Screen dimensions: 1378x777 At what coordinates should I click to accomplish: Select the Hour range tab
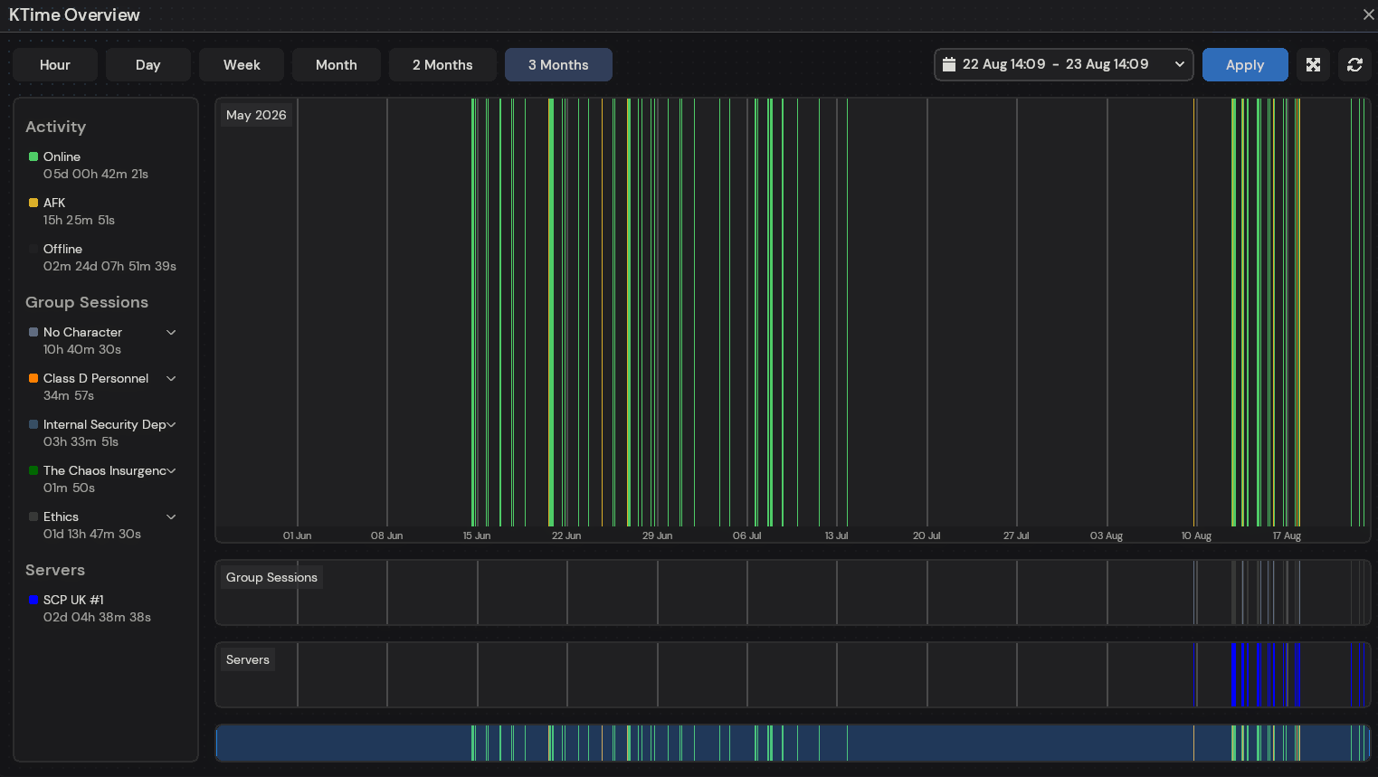[55, 65]
